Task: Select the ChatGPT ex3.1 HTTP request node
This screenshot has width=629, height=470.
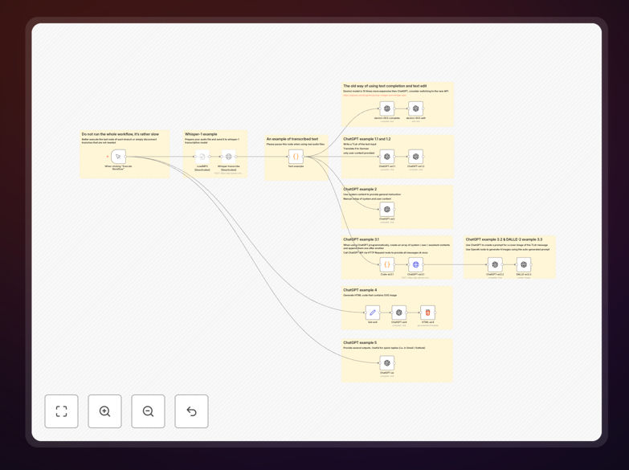Action: coord(415,264)
